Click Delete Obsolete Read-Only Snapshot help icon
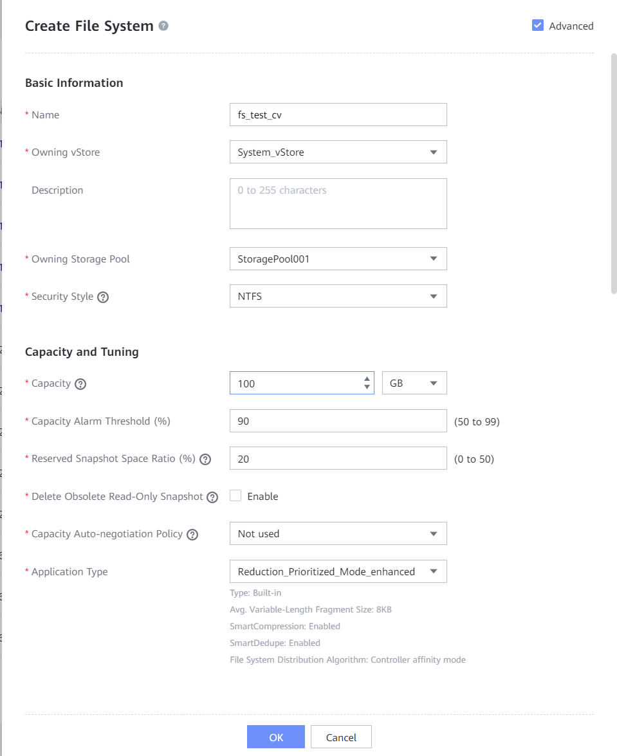This screenshot has height=756, width=617. coord(212,497)
